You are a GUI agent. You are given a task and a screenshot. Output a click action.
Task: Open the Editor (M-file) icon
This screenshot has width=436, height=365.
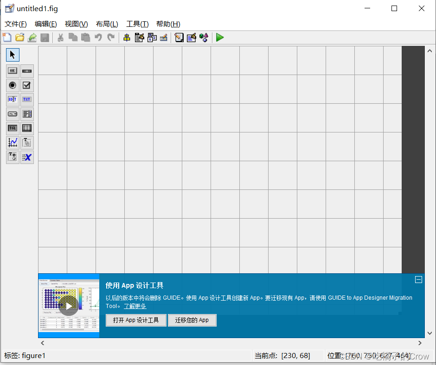[x=179, y=38]
